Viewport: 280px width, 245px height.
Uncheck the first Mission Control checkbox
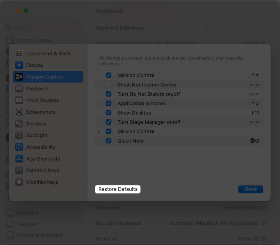[x=109, y=75]
